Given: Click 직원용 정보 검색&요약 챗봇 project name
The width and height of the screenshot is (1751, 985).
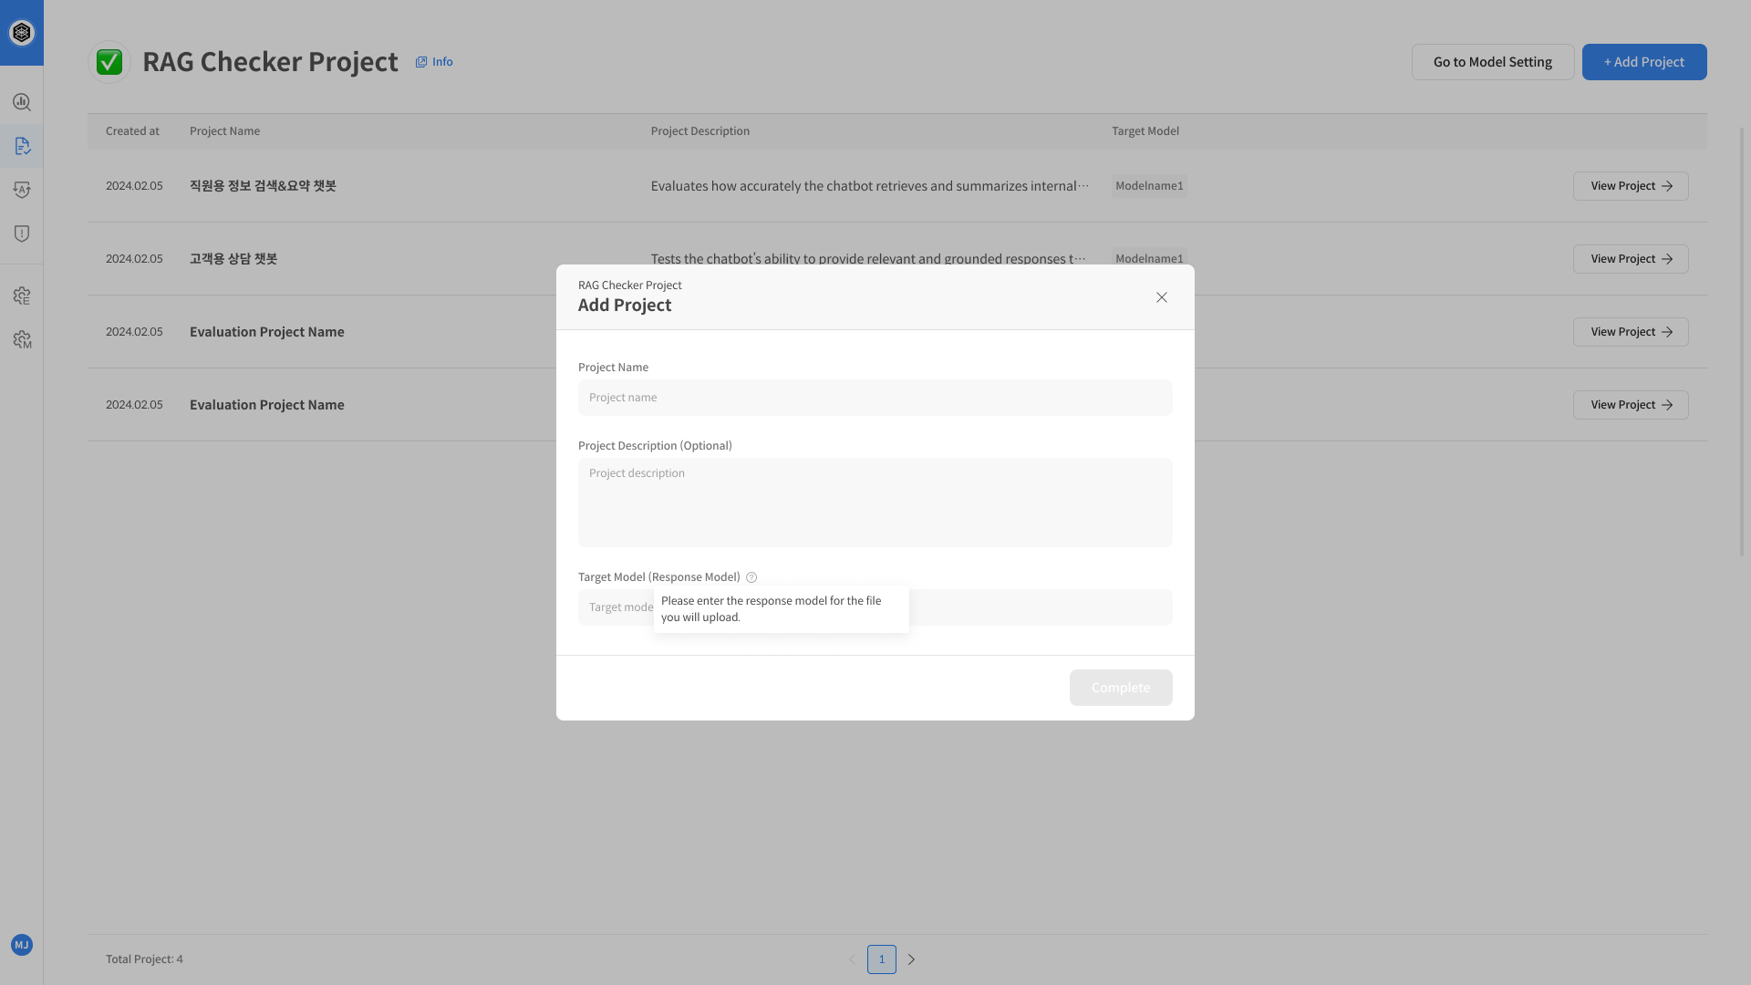Looking at the screenshot, I should click(263, 186).
